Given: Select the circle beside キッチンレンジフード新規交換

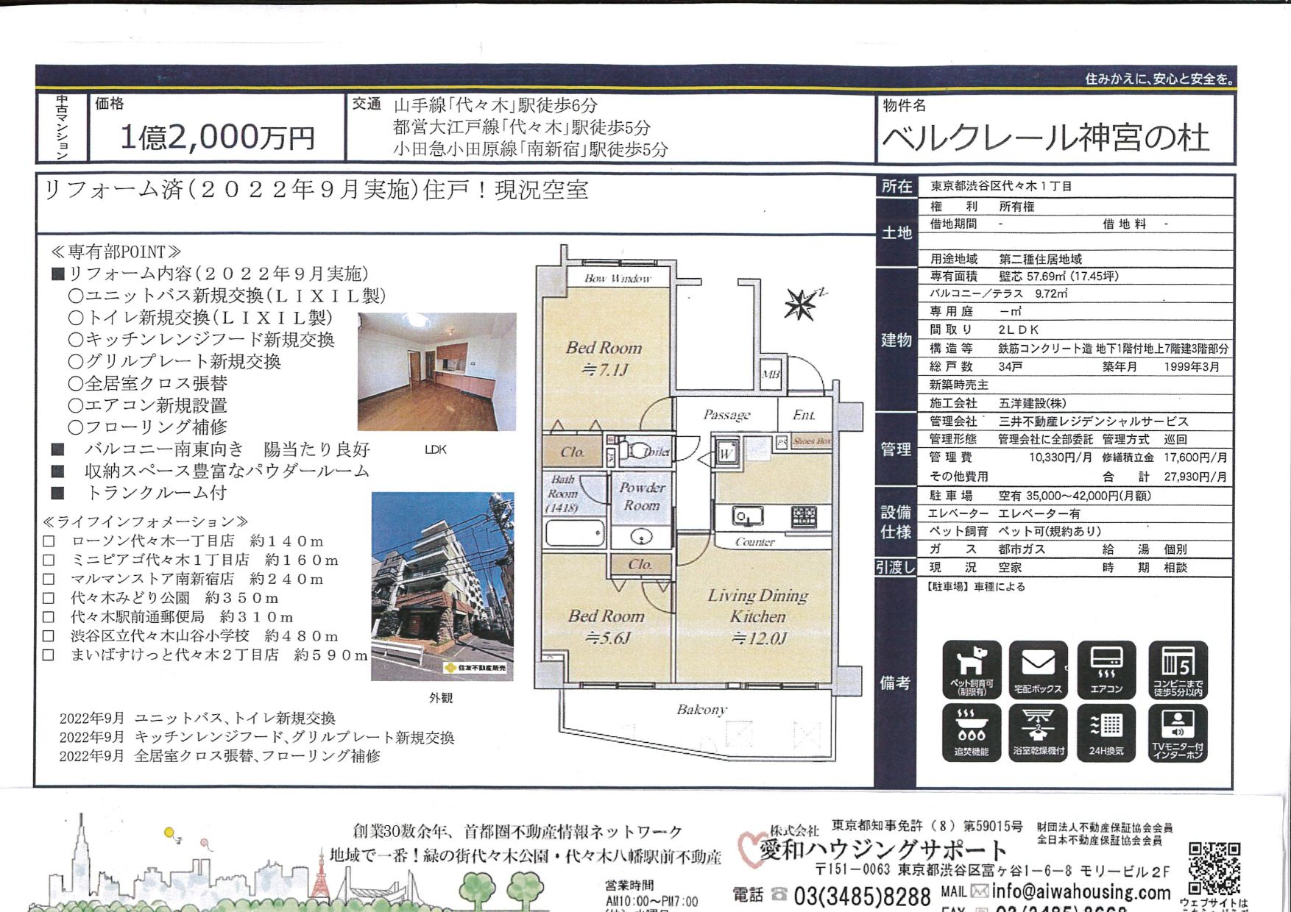Looking at the screenshot, I should click(76, 340).
